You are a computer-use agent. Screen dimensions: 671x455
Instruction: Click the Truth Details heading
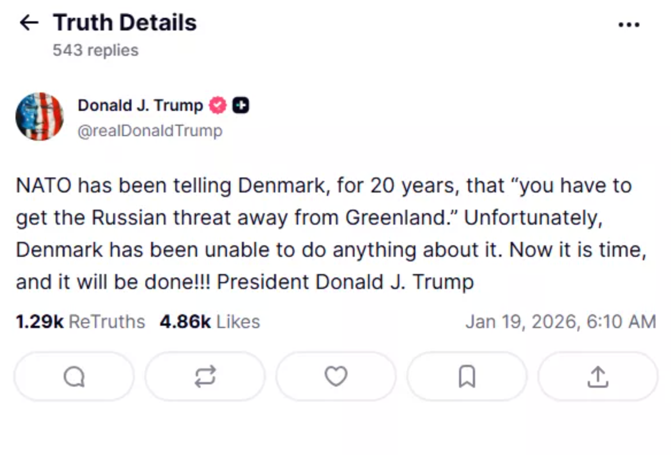(x=125, y=23)
